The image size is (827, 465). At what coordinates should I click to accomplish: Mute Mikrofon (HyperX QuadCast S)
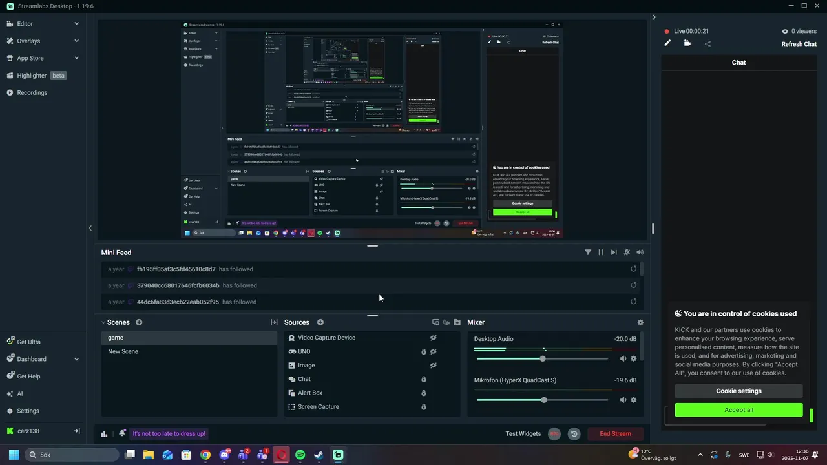tap(623, 400)
